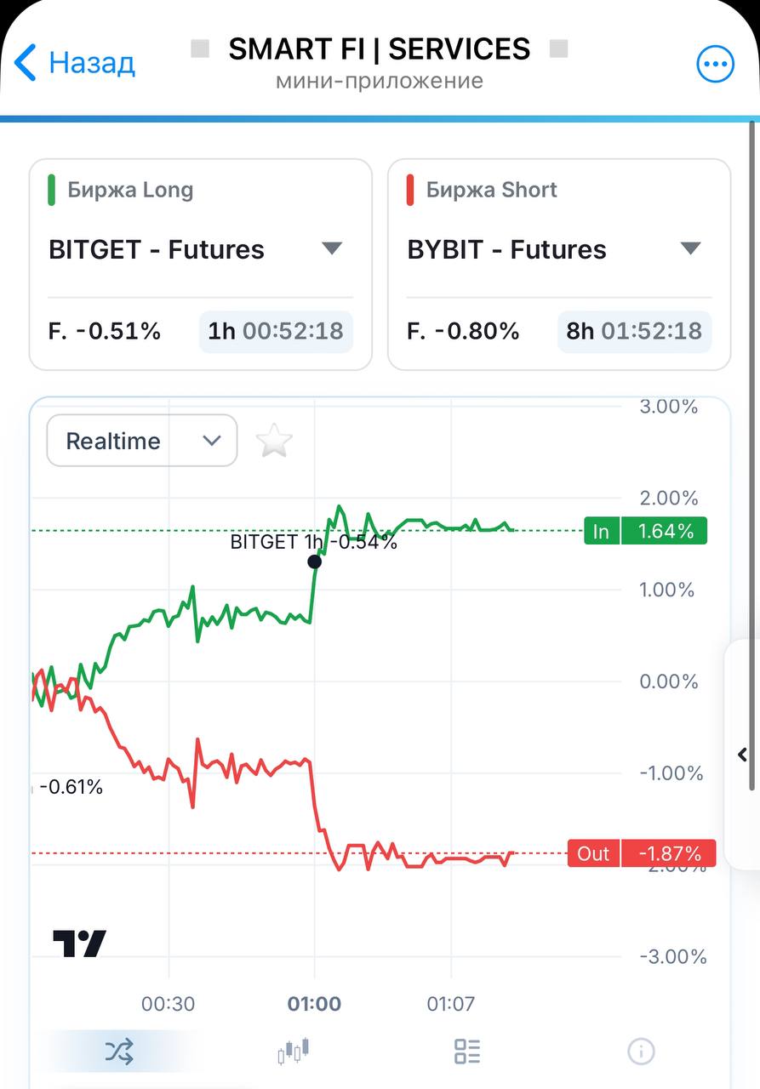This screenshot has width=760, height=1089.
Task: Click the 01:00 label on time axis
Action: (x=314, y=1004)
